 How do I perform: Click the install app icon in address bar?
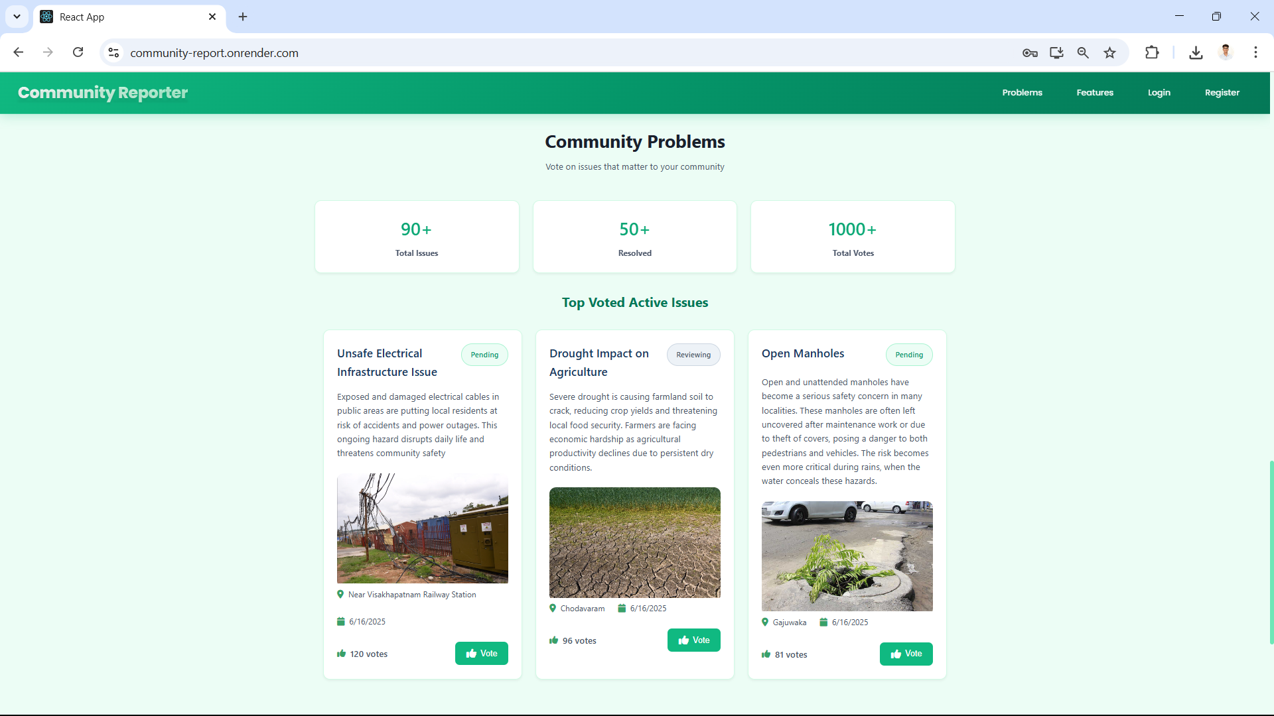(x=1056, y=53)
